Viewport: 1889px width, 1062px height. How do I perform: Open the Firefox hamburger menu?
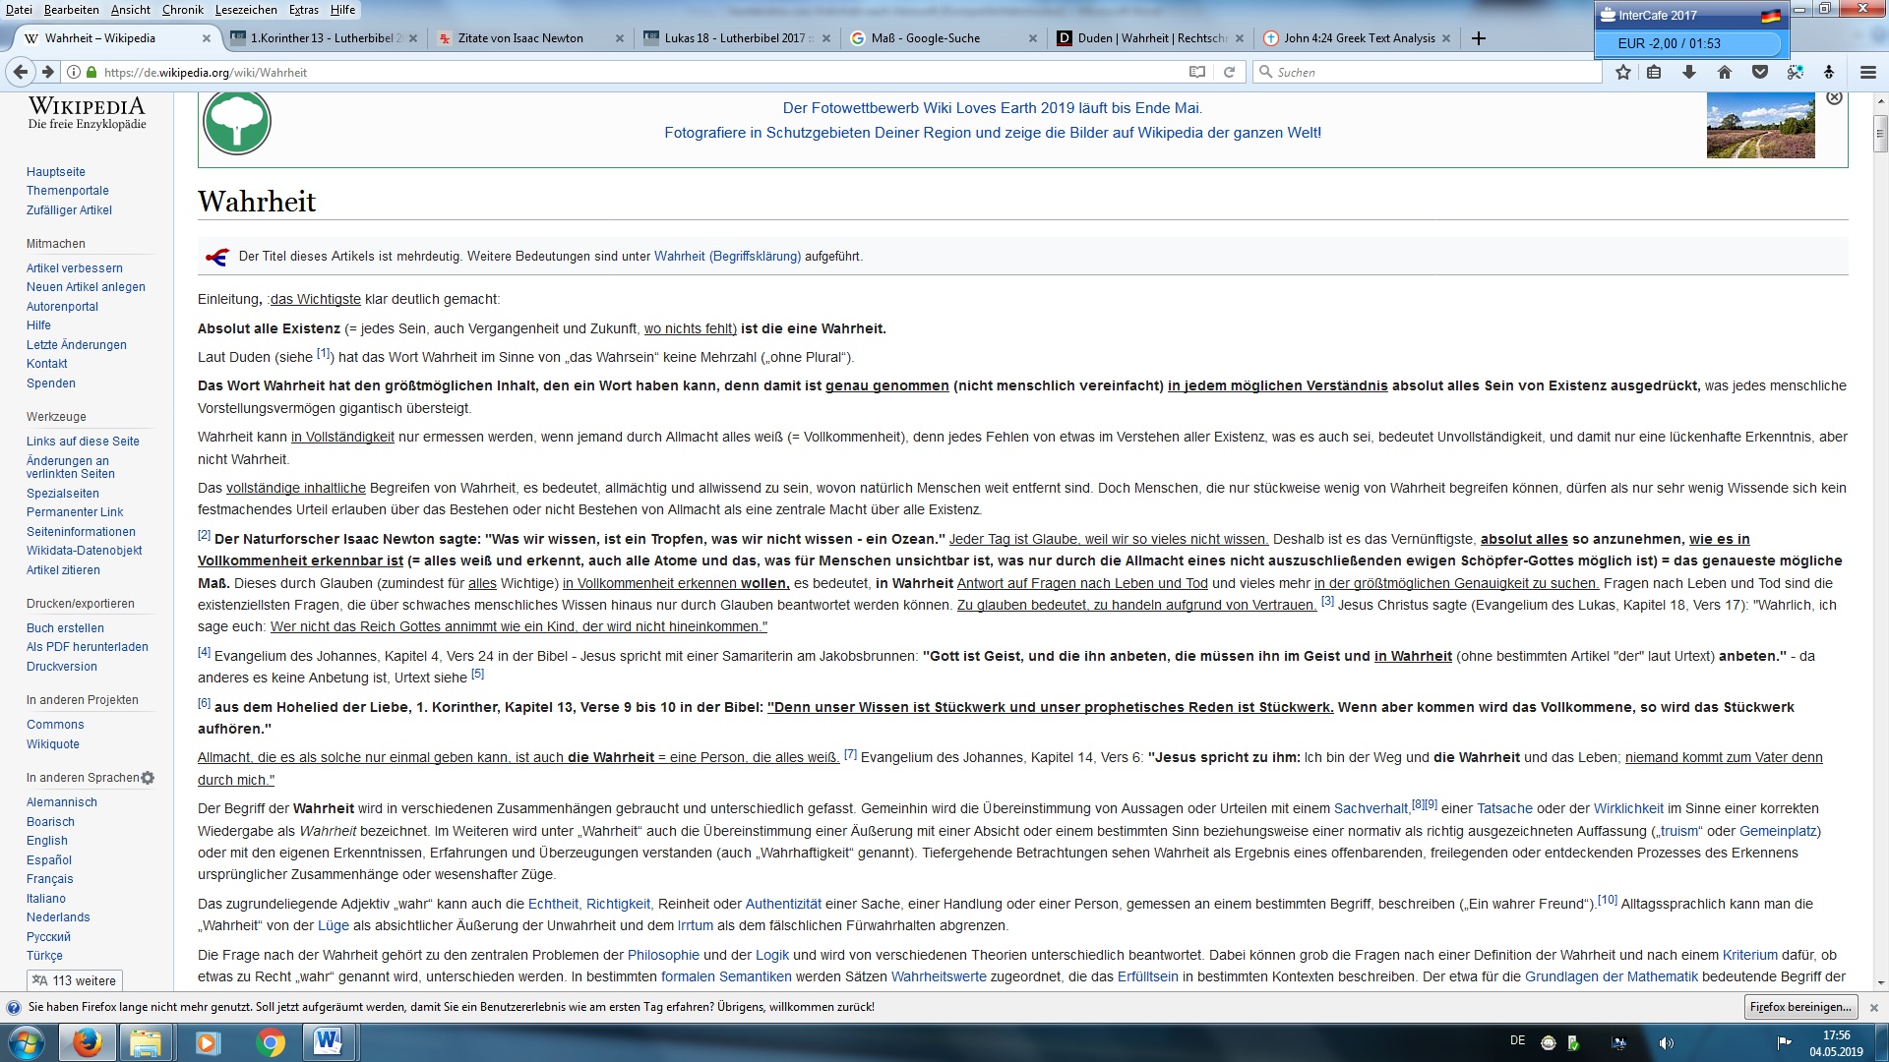[1867, 72]
